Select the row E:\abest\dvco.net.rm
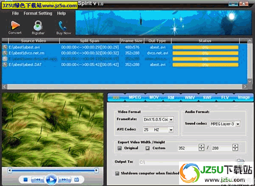255x186 pixels. click(125, 53)
